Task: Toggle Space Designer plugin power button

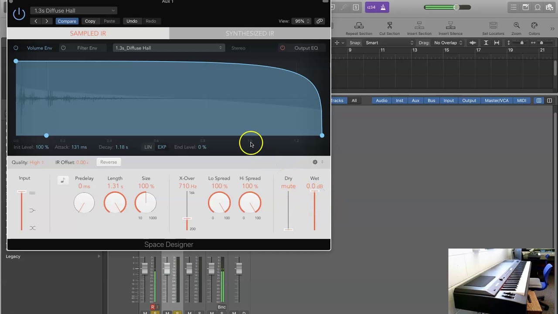Action: (19, 14)
